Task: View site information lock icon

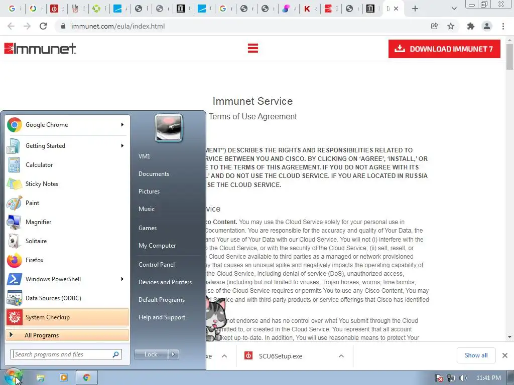Action: pos(63,26)
